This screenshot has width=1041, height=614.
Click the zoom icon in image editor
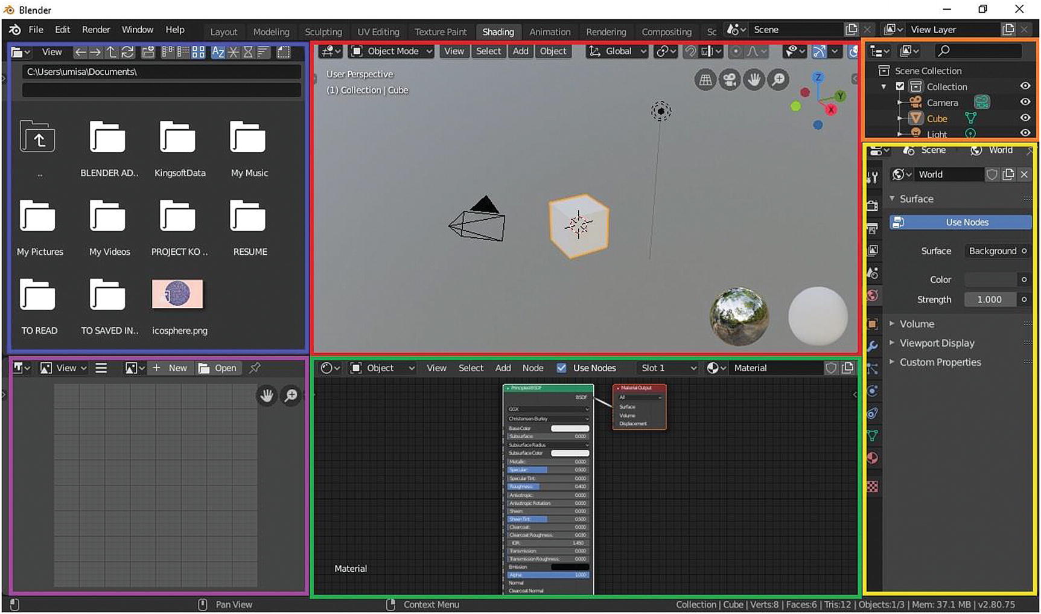pos(291,395)
